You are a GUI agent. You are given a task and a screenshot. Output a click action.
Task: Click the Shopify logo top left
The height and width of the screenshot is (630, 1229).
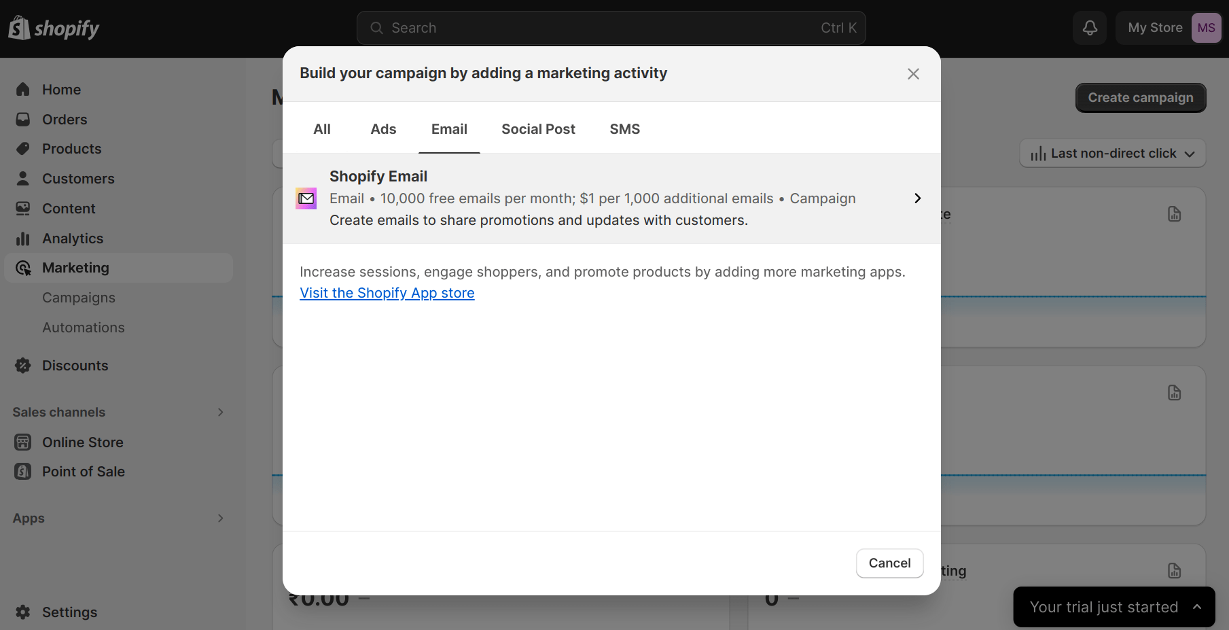53,27
